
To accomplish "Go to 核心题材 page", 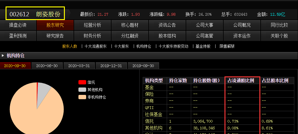I will tap(130, 25).
